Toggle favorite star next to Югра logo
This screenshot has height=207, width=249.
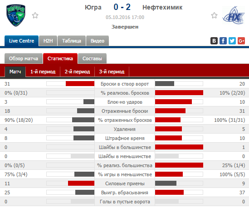(35, 15)
